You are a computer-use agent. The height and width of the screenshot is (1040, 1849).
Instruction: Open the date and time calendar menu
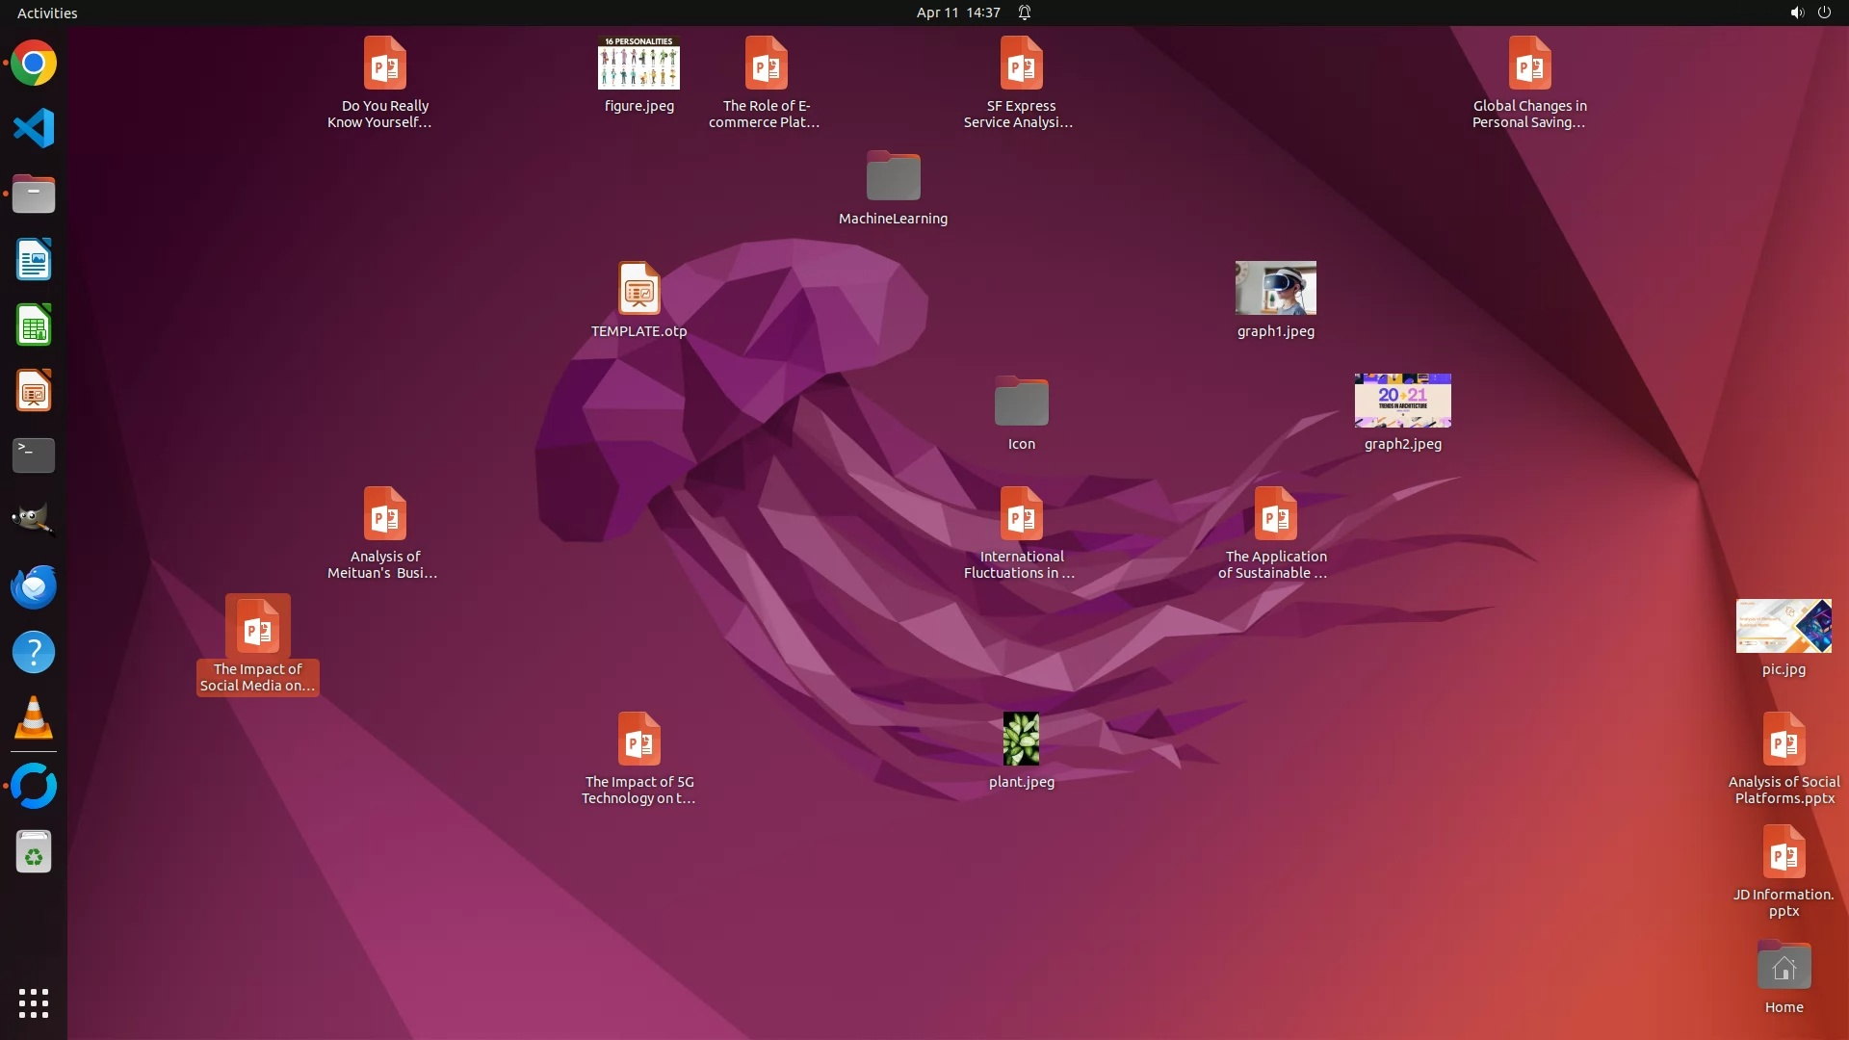[x=957, y=13]
